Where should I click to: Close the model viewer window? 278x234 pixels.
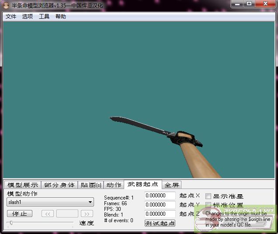click(265, 4)
